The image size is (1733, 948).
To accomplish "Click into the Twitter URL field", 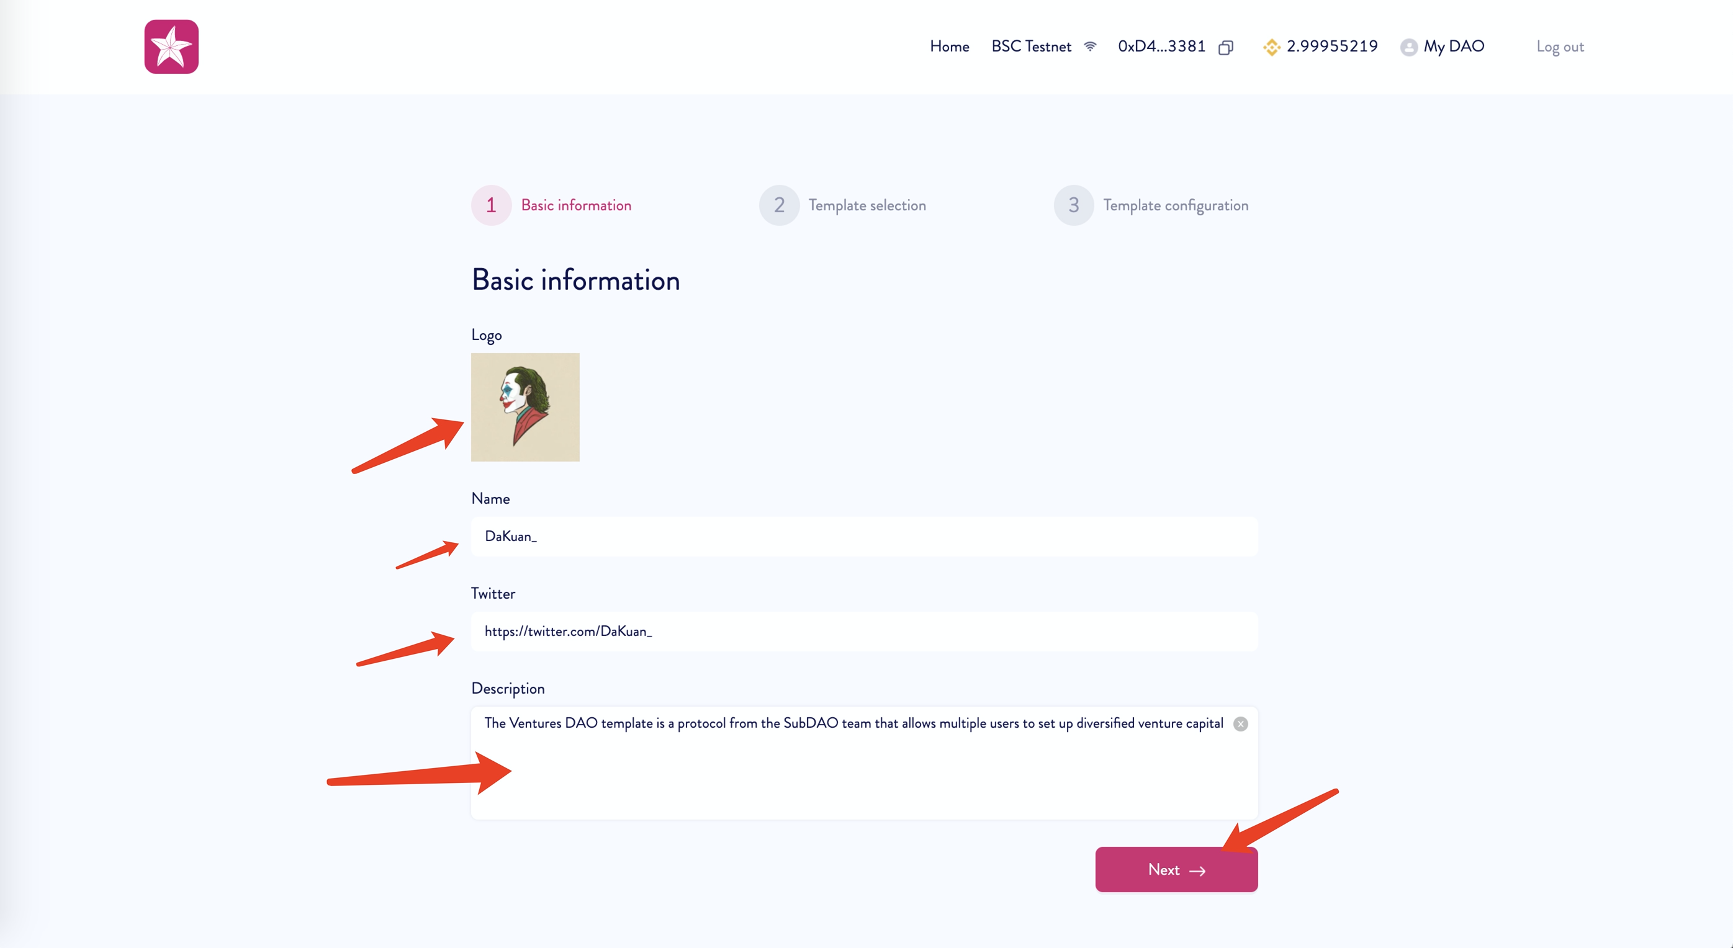I will coord(864,632).
